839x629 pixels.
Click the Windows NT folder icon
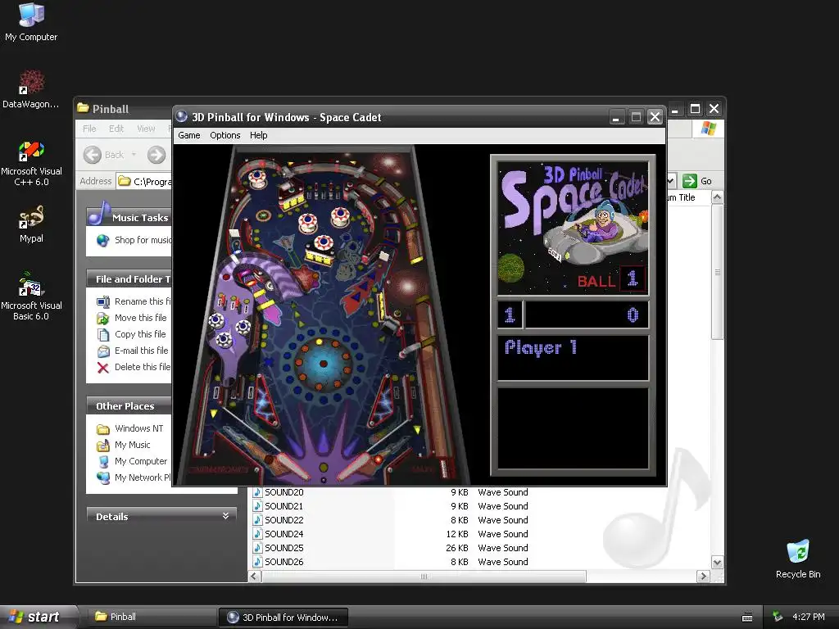coord(102,429)
